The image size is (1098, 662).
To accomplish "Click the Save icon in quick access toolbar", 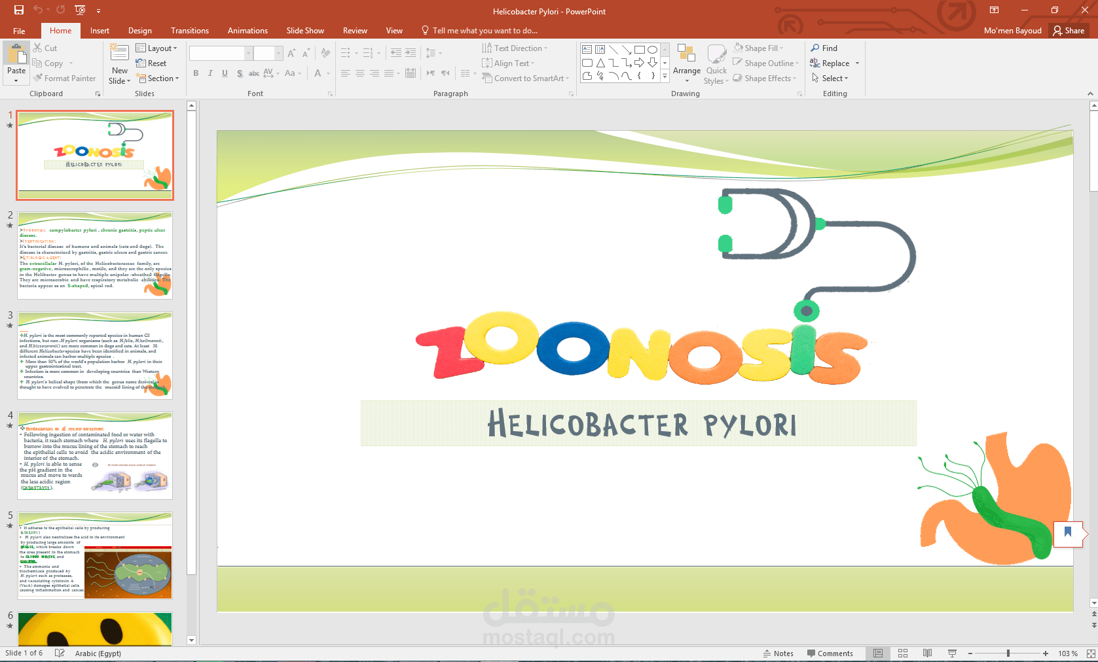I will coord(18,10).
